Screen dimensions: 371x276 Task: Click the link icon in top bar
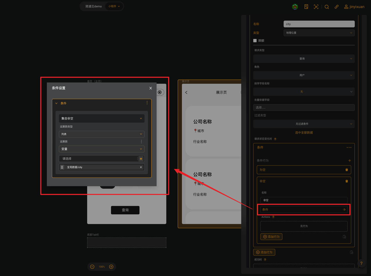pyautogui.click(x=337, y=7)
